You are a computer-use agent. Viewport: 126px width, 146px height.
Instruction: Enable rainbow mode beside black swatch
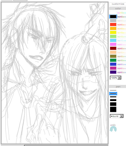pyautogui.click(x=122, y=17)
